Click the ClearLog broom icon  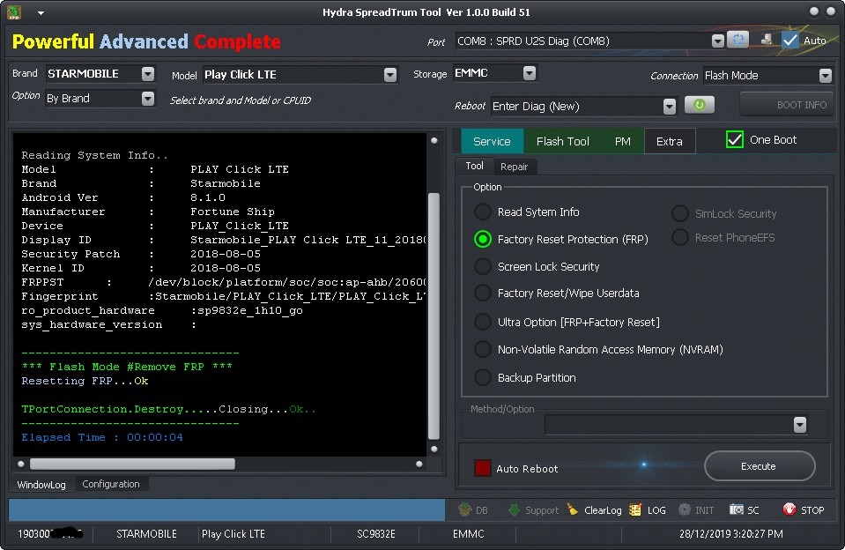(573, 509)
